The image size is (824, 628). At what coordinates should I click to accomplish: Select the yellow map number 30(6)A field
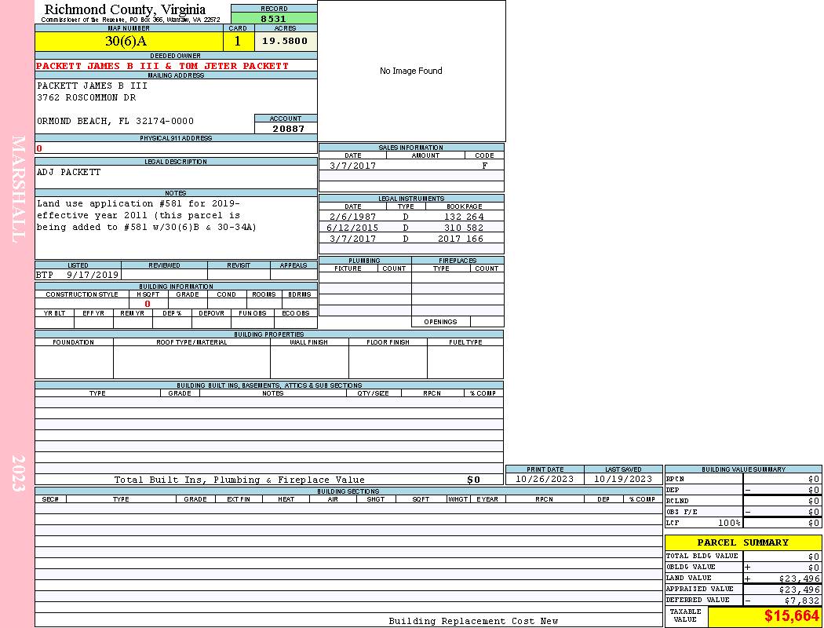coord(129,42)
